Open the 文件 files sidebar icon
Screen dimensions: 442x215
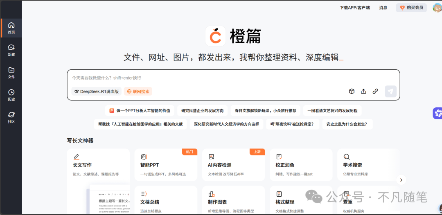(11, 70)
